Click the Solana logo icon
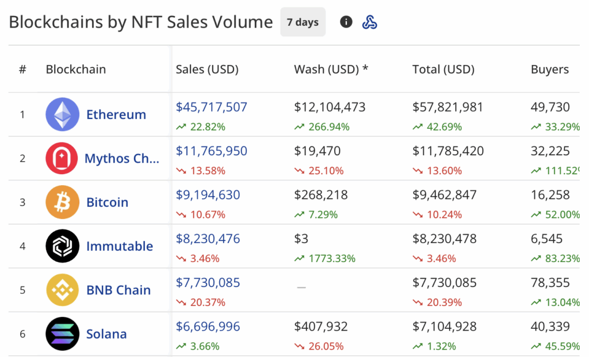 point(62,334)
